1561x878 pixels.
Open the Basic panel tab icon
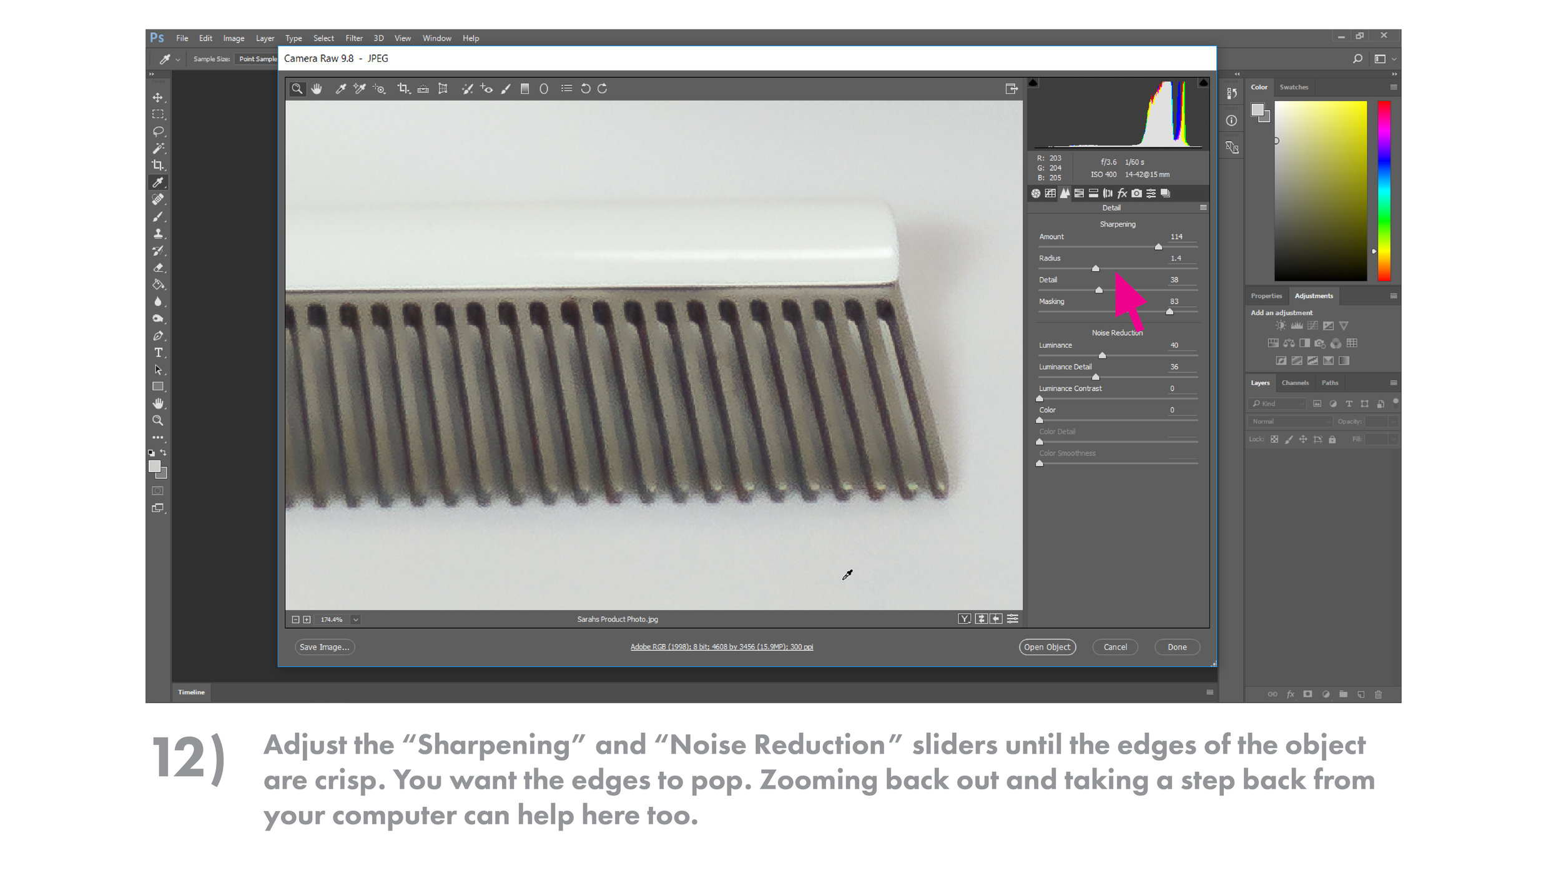[1036, 194]
